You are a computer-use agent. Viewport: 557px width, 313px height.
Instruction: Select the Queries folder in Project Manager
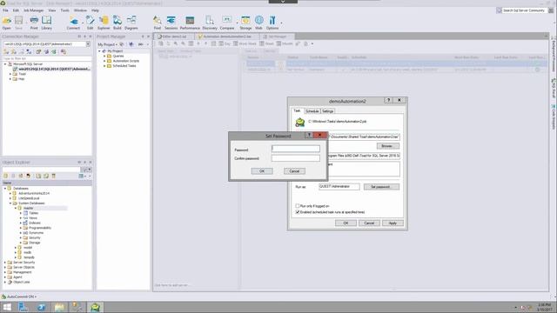click(x=118, y=56)
